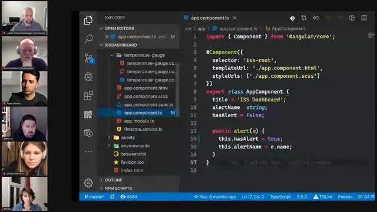377x212 pixels.
Task: Click the TypeScript language mode indicator
Action: (280, 197)
